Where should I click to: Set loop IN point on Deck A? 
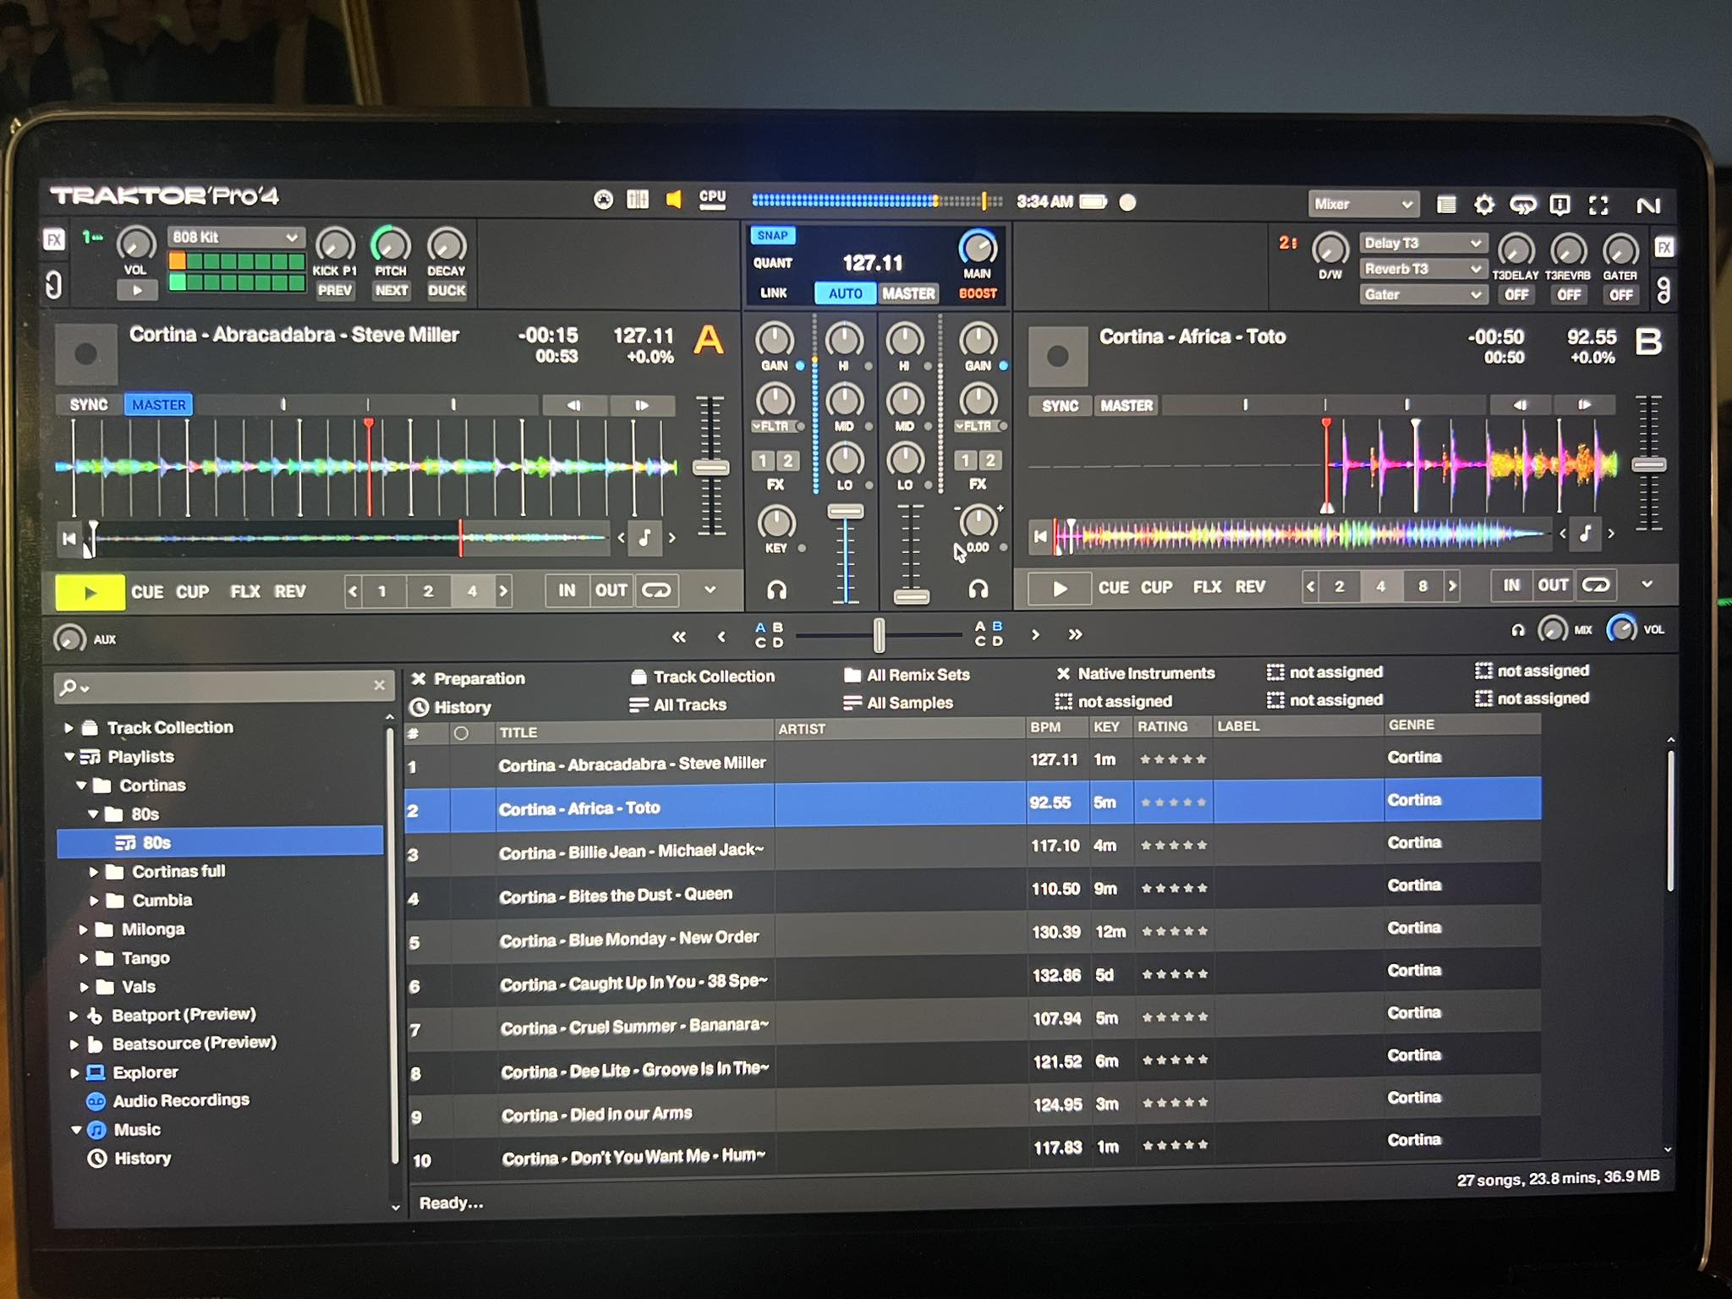click(567, 590)
